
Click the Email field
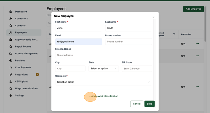[x=79, y=42]
